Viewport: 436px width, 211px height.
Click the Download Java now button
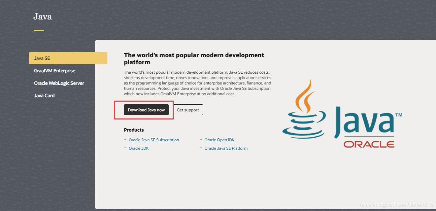pyautogui.click(x=146, y=110)
